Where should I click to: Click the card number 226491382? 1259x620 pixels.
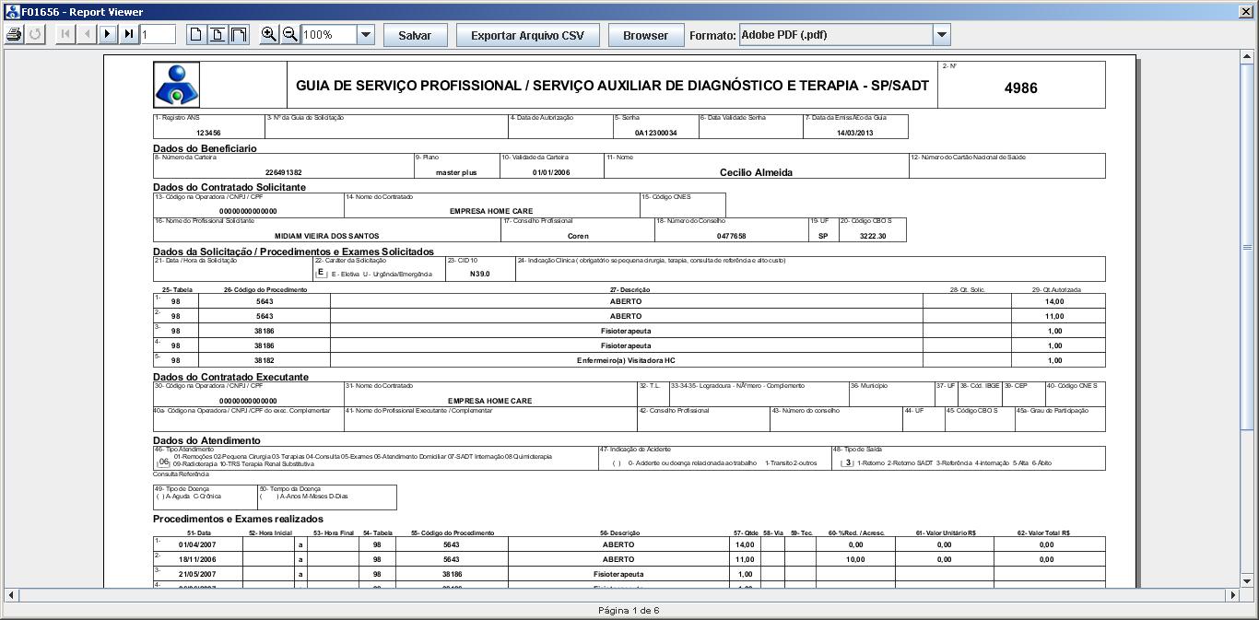pos(283,172)
